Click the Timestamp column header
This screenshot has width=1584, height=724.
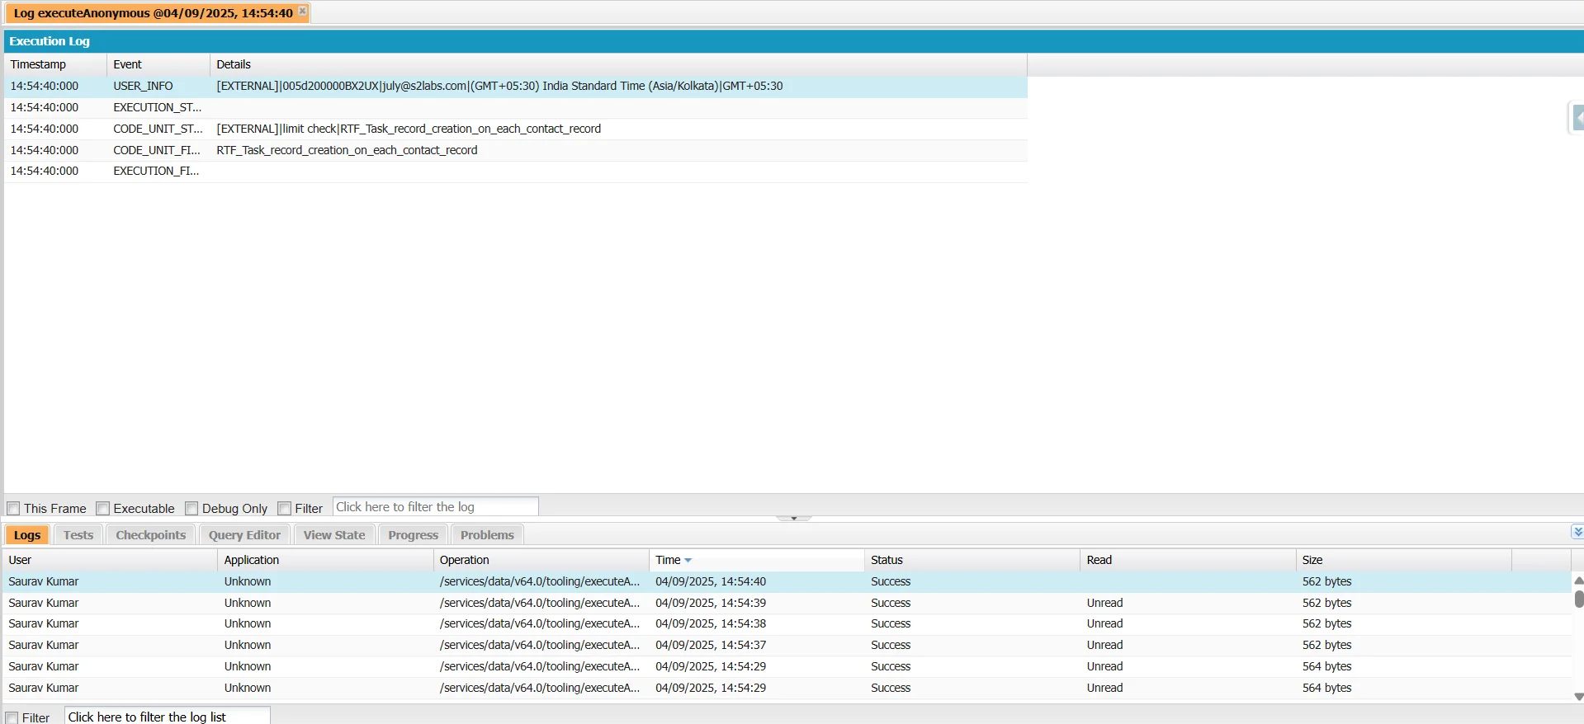[x=55, y=64]
